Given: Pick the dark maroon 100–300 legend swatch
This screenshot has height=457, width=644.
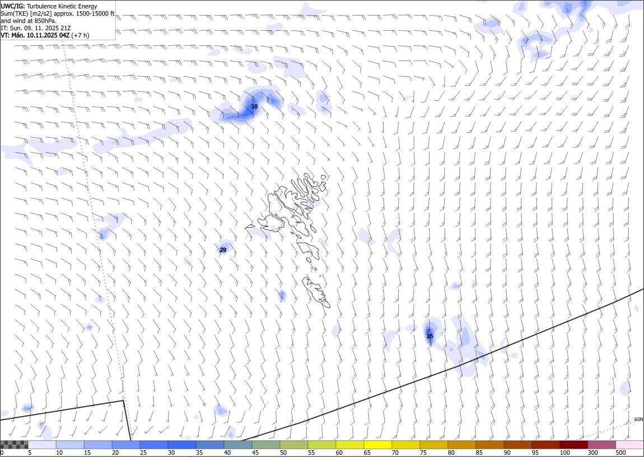Looking at the screenshot, I should [x=573, y=445].
